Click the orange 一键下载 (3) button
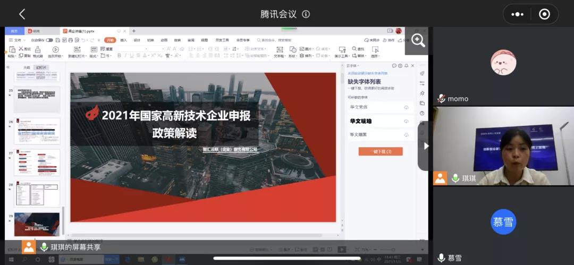Viewport: 574px width, 265px height. [380, 151]
